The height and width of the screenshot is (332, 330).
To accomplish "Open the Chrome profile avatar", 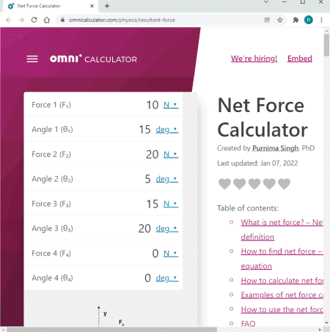I will click(x=309, y=20).
